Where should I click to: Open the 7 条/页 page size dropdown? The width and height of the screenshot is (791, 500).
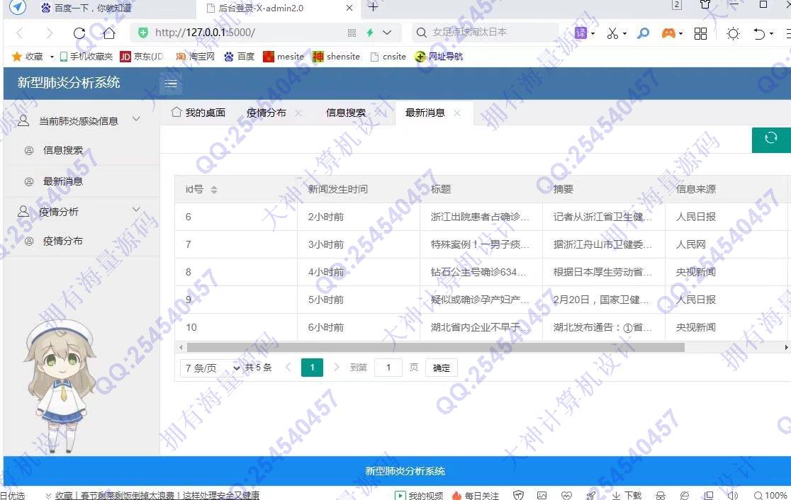[211, 368]
